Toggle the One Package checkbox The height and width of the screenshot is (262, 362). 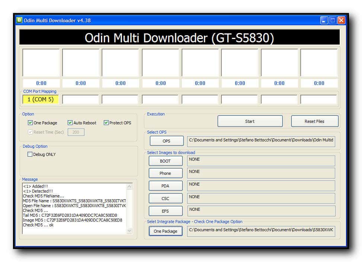[31, 123]
